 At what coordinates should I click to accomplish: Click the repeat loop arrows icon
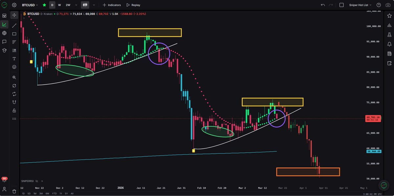tap(14, 94)
